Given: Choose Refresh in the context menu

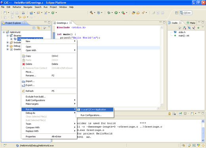Looking at the screenshot, I should 49,91.
